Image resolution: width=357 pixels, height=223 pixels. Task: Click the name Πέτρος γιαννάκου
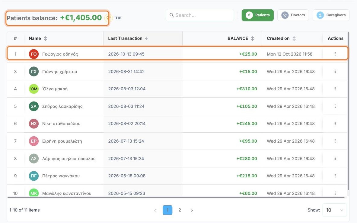[61, 176]
